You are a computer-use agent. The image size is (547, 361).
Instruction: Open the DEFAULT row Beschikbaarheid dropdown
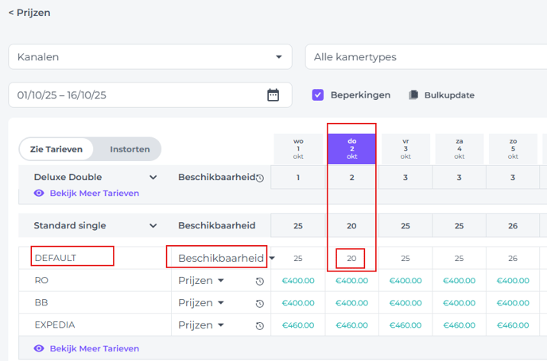coord(272,258)
